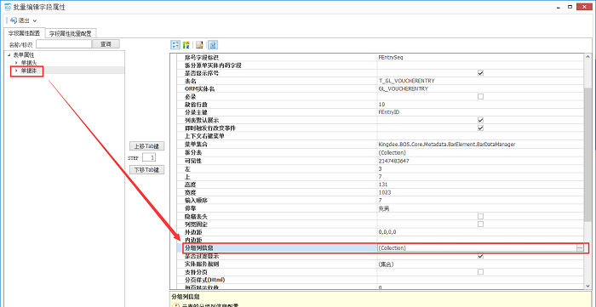596x307 pixels.
Task: Select the 分录主键 property row
Action: point(381,113)
